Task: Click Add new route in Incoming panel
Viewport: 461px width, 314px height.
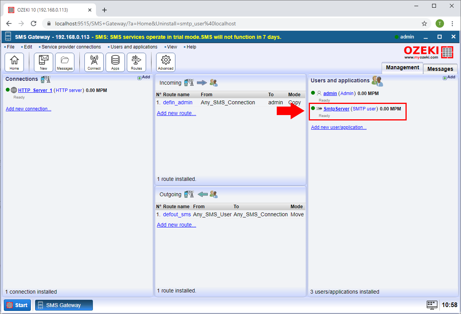Action: (176, 113)
